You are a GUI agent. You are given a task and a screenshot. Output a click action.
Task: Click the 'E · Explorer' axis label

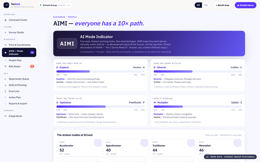[x=63, y=67]
